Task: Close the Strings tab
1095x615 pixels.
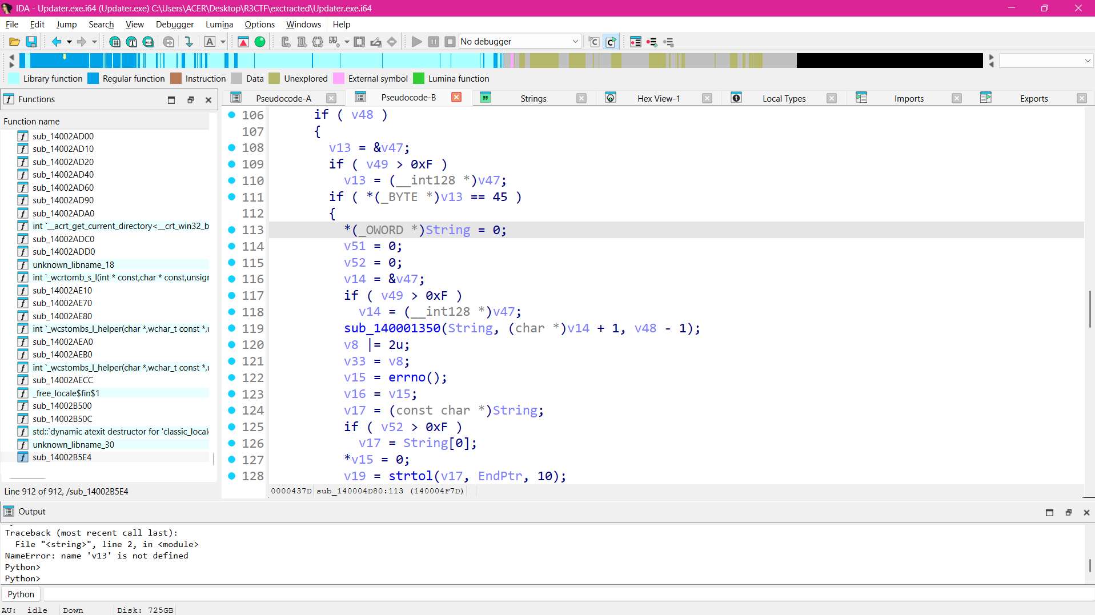Action: pos(581,98)
